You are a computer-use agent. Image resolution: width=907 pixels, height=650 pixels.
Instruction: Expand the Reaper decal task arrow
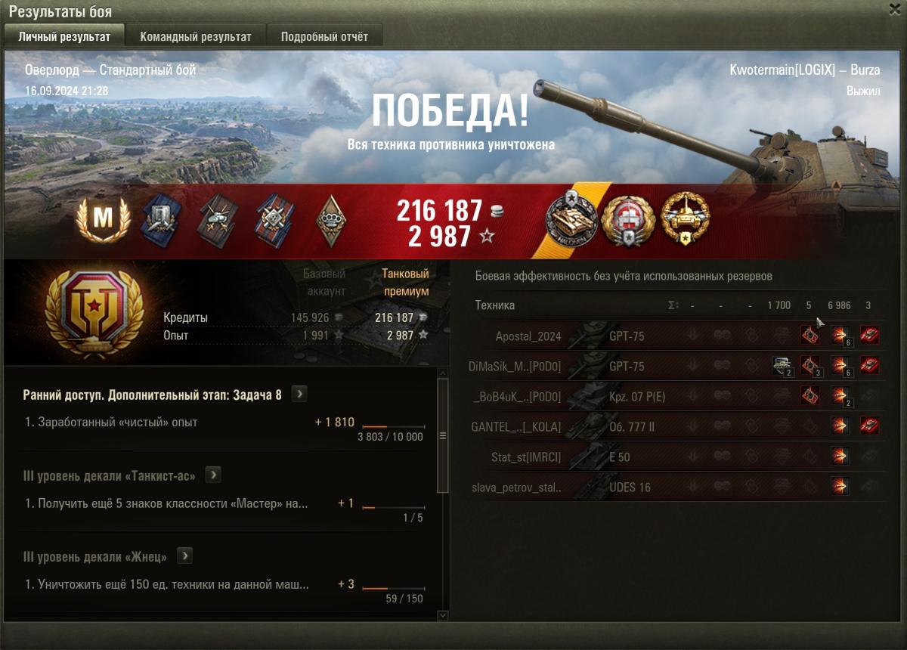tap(184, 556)
